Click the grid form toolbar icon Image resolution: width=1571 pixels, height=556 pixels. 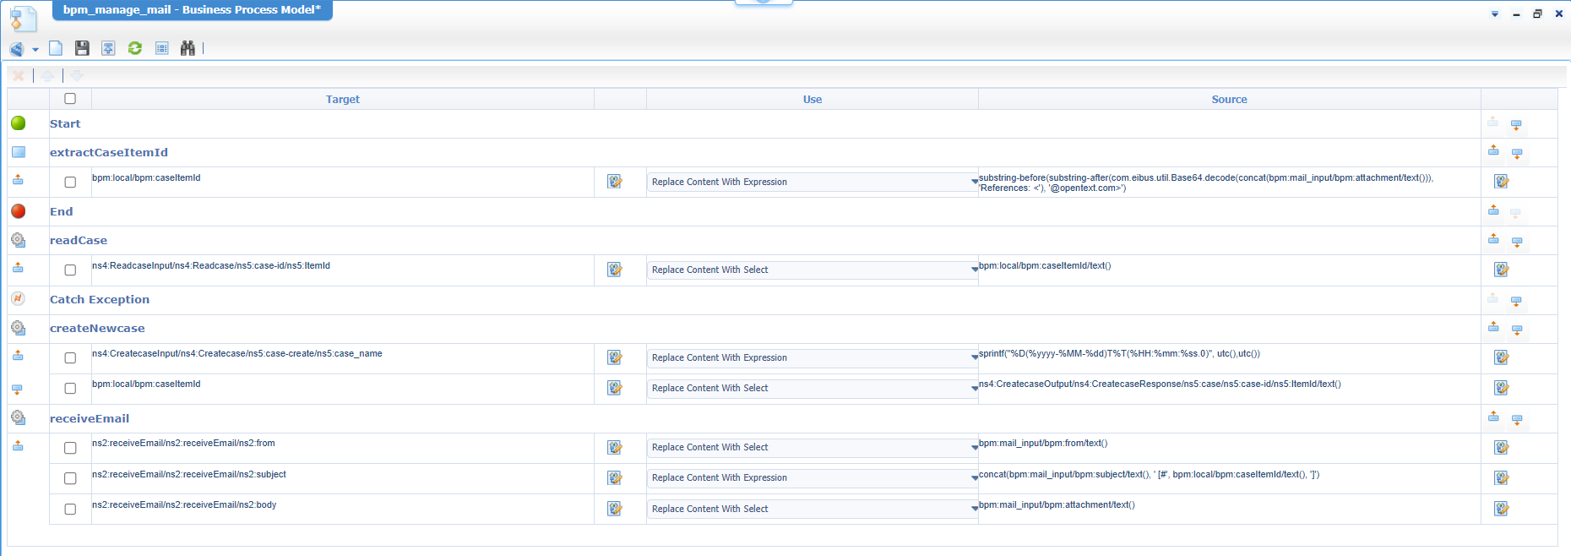click(x=161, y=48)
